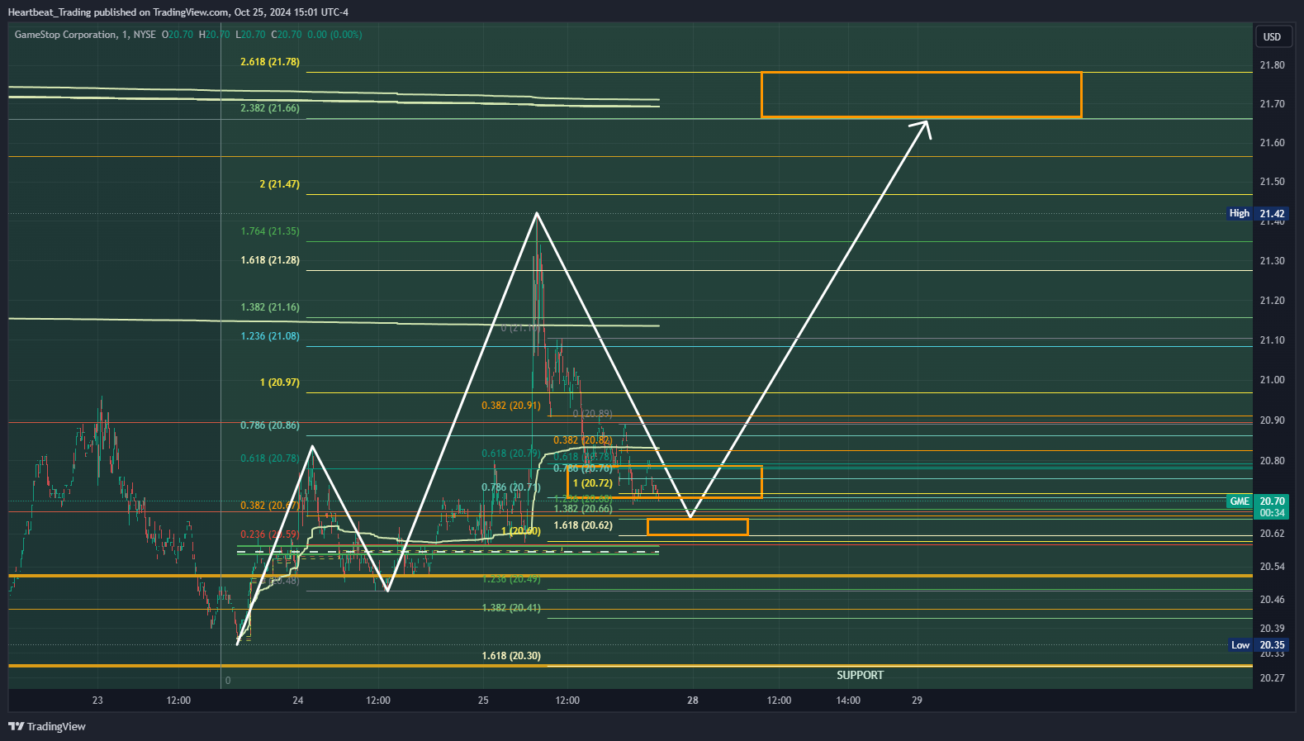Image resolution: width=1304 pixels, height=741 pixels.
Task: Select date 28 on the time axis
Action: [x=692, y=701]
